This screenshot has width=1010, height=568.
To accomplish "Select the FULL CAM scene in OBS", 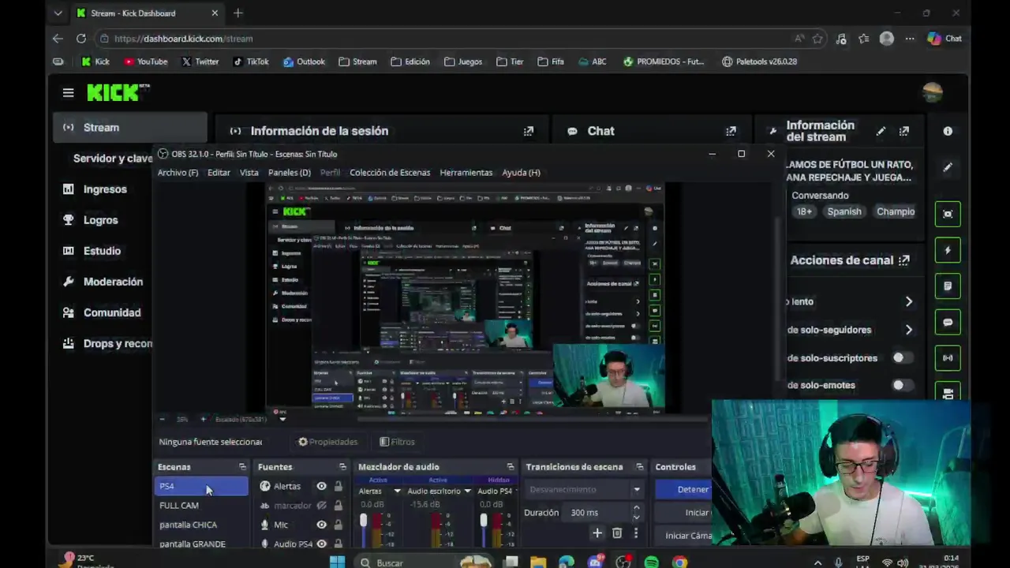I will [200, 506].
